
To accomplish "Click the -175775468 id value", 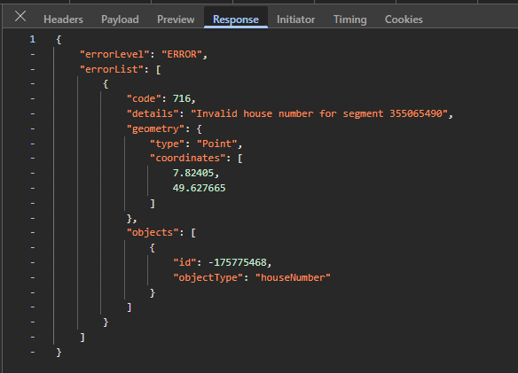I will [x=238, y=263].
